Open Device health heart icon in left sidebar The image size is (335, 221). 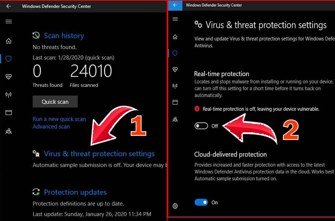[x=9, y=77]
